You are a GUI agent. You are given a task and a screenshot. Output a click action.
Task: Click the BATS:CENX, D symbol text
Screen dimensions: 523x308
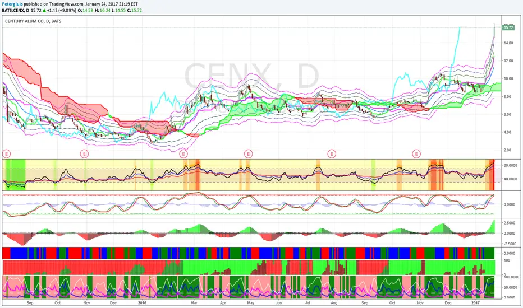(15, 10)
